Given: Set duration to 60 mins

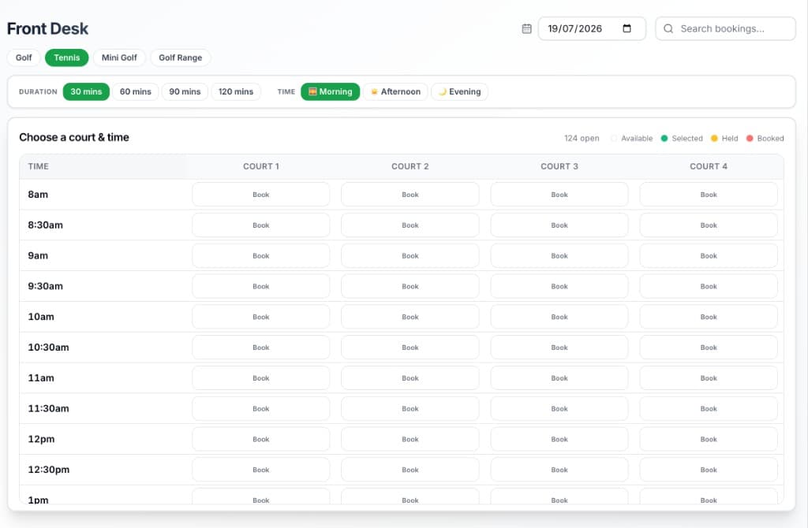Looking at the screenshot, I should pos(136,91).
